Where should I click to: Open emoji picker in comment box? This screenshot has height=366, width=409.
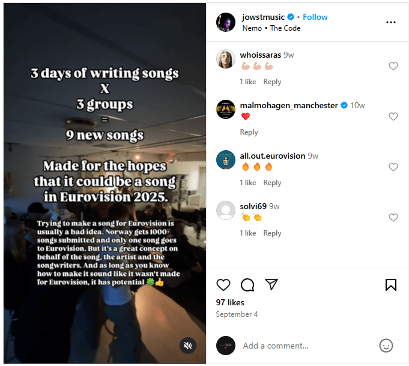point(386,346)
